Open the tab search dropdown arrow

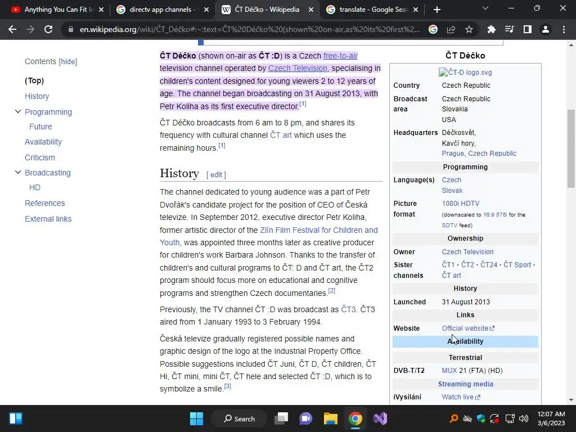(x=485, y=8)
